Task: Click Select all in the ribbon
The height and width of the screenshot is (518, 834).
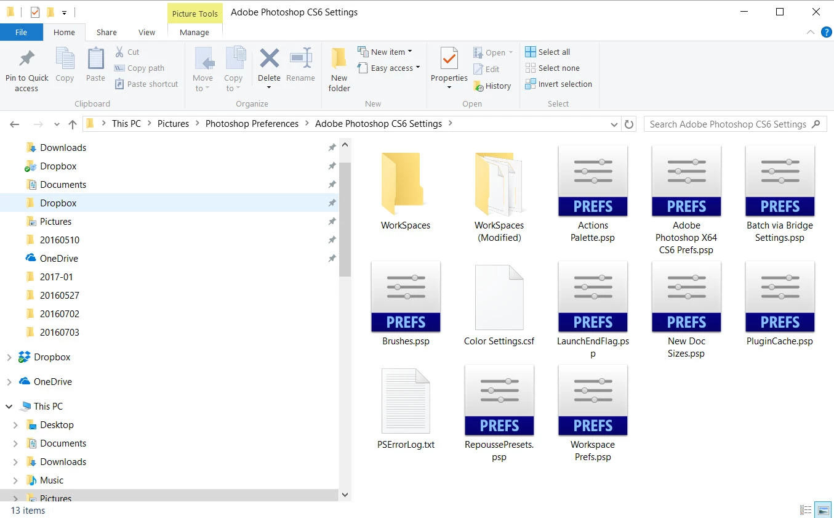Action: (x=548, y=52)
